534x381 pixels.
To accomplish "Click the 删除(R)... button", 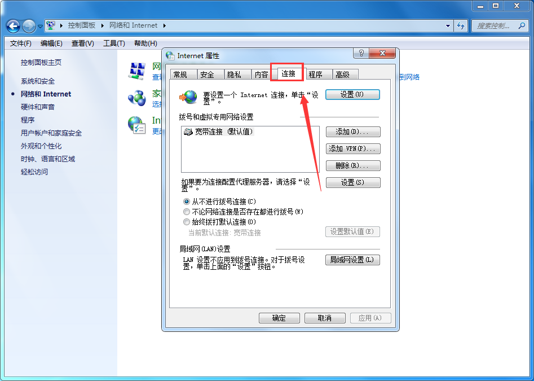I will (353, 165).
